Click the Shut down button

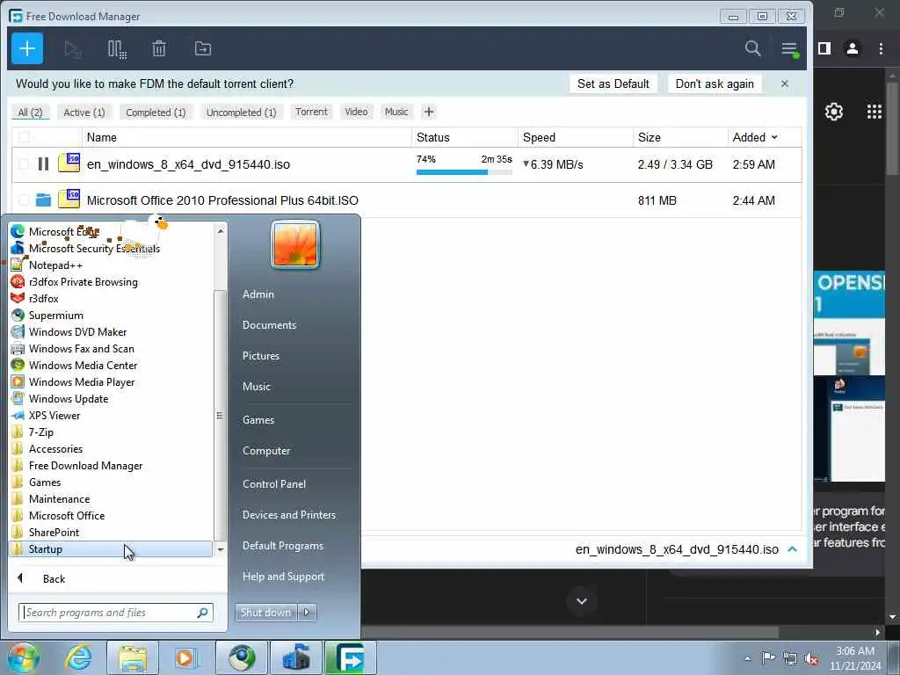(x=265, y=613)
